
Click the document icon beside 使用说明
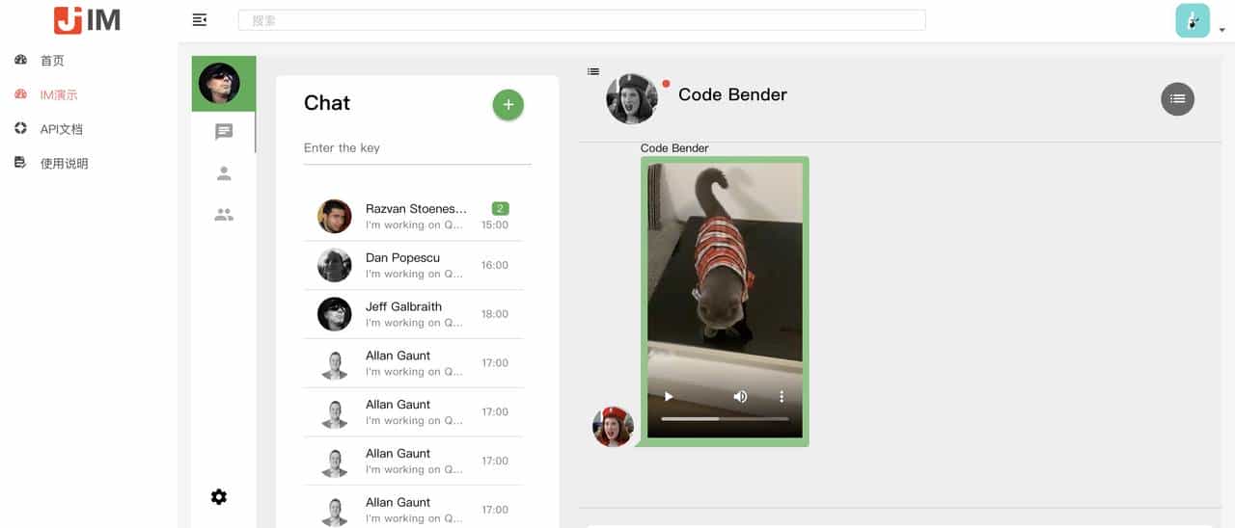coord(20,163)
